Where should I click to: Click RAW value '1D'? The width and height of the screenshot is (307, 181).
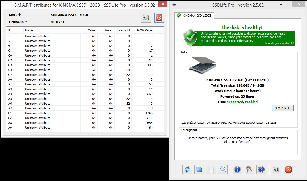(151, 60)
